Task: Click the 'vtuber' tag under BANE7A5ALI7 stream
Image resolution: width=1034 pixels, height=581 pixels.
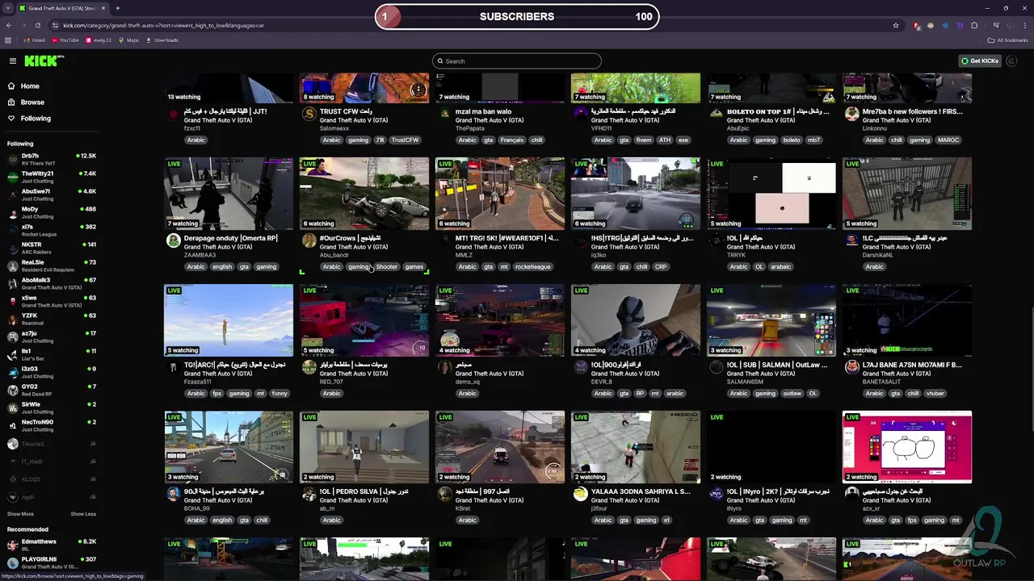Action: (935, 394)
